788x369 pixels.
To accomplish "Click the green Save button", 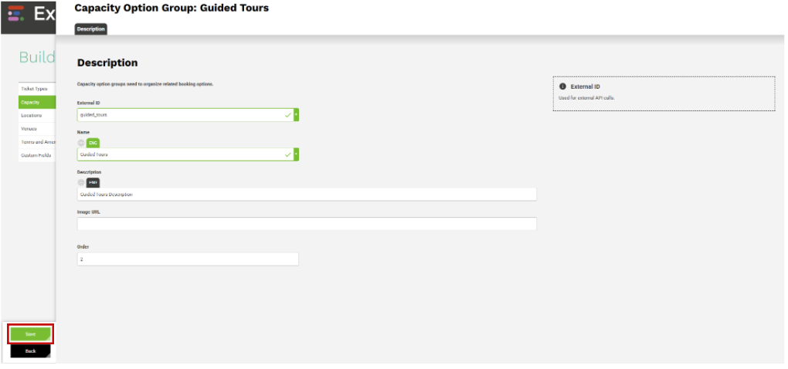I will (x=31, y=334).
